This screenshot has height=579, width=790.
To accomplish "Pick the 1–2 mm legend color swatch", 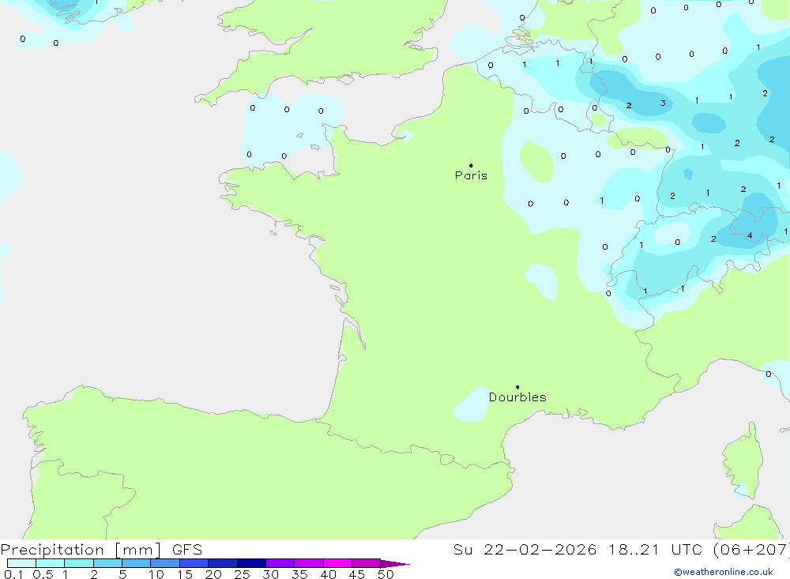I will (78, 563).
